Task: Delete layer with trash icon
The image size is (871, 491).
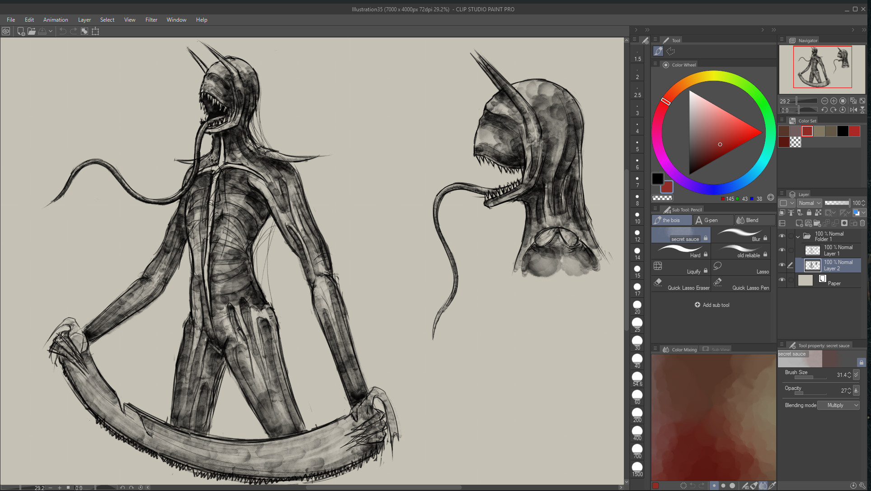Action: coord(862,223)
